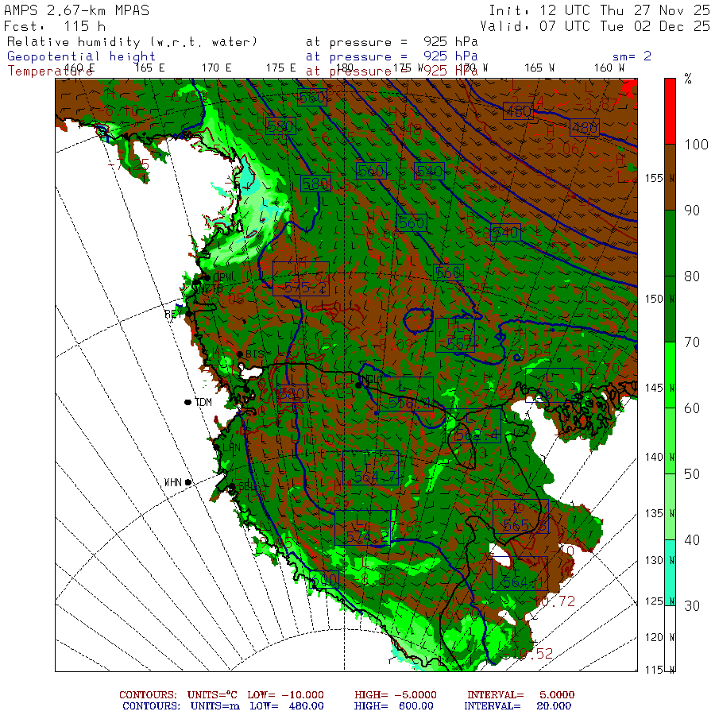Click the pale green 40–50% color bar segment
Image resolution: width=715 pixels, height=715 pixels.
670,507
